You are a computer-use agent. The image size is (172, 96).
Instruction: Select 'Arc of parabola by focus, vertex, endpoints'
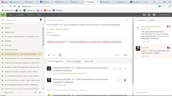21,85
